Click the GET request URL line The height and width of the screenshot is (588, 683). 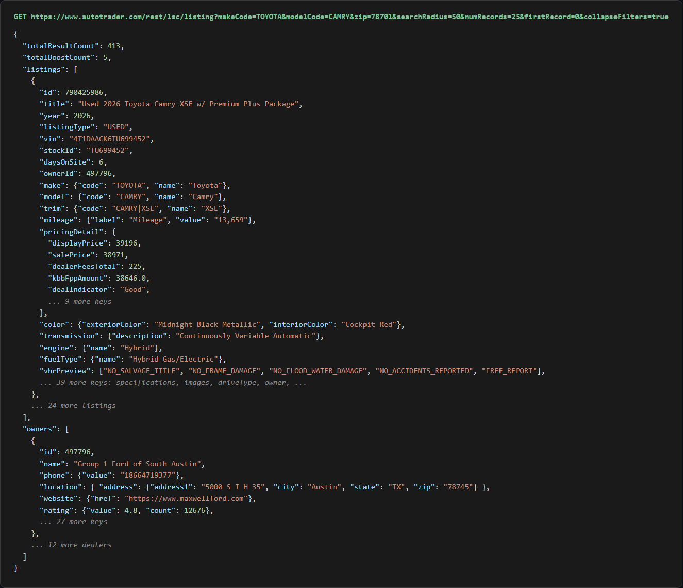pos(341,17)
